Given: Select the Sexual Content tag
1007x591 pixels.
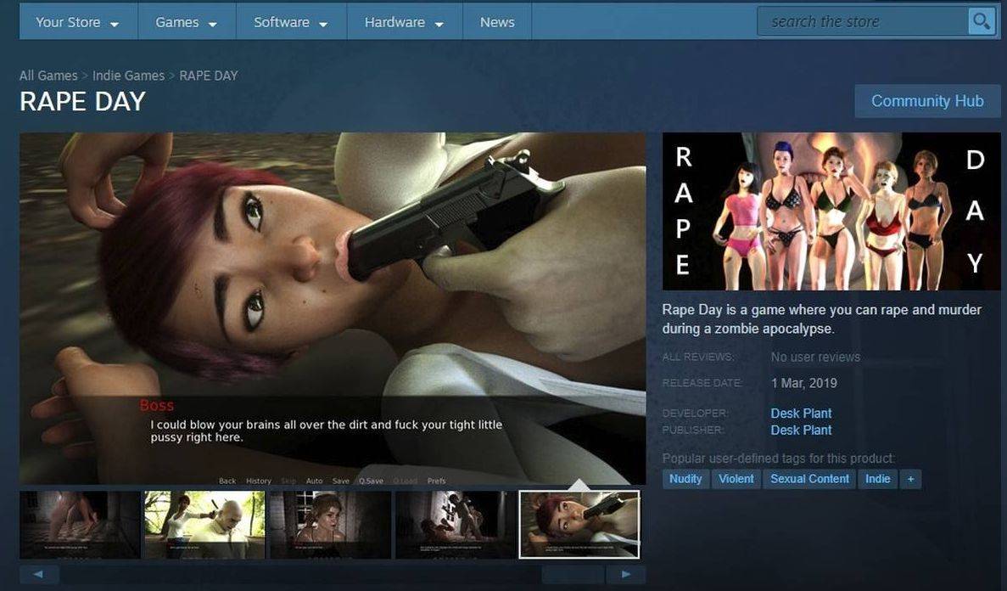Looking at the screenshot, I should [809, 479].
